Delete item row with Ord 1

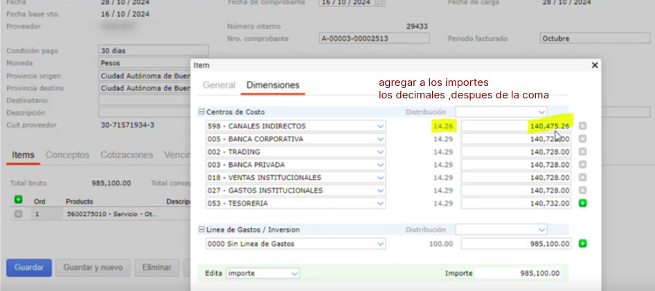click(18, 214)
